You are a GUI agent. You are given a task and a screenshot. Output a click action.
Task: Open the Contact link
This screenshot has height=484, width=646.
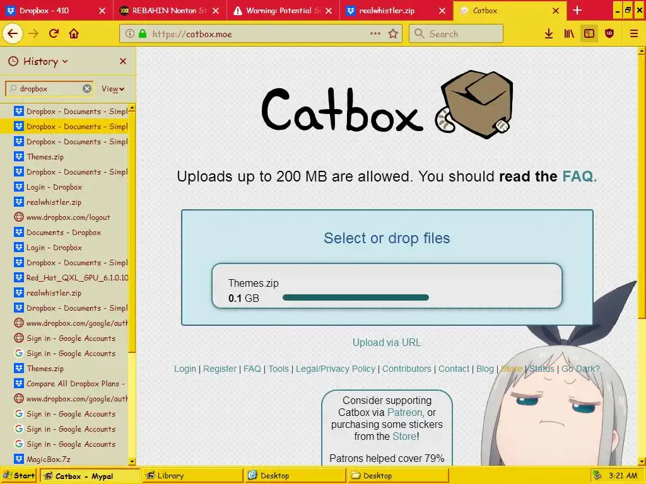454,369
